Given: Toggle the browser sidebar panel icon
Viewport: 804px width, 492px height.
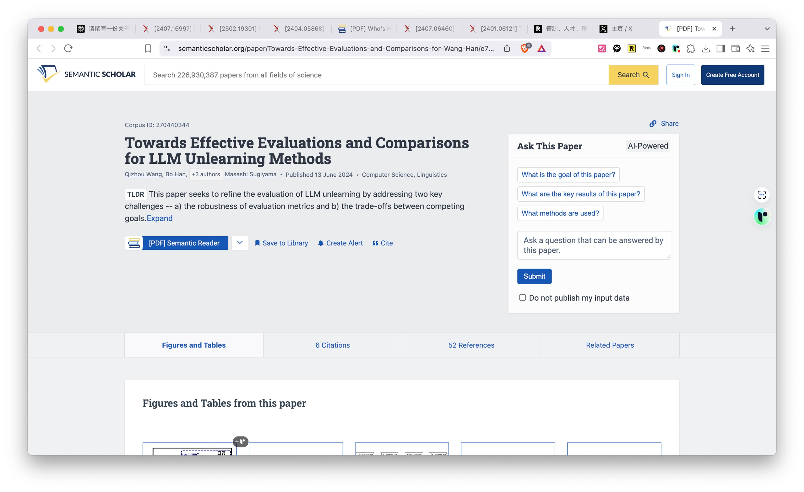Looking at the screenshot, I should tap(720, 48).
